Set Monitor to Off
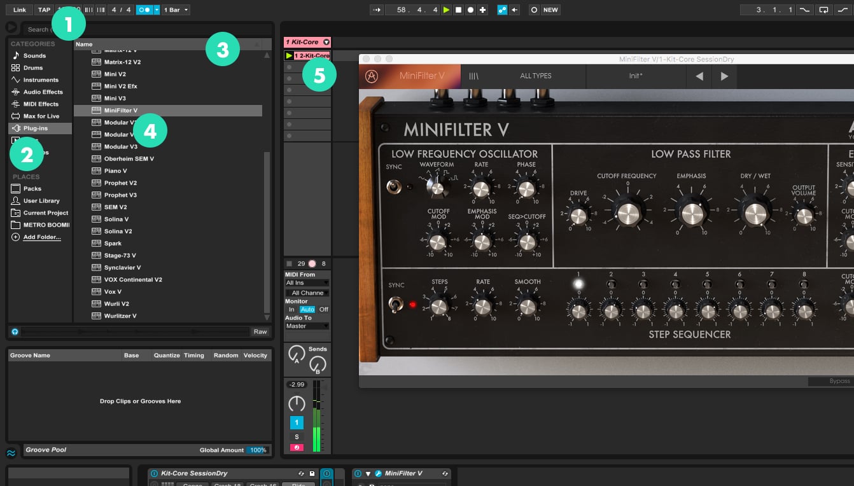Screen dimensions: 854x486 [x=323, y=309]
